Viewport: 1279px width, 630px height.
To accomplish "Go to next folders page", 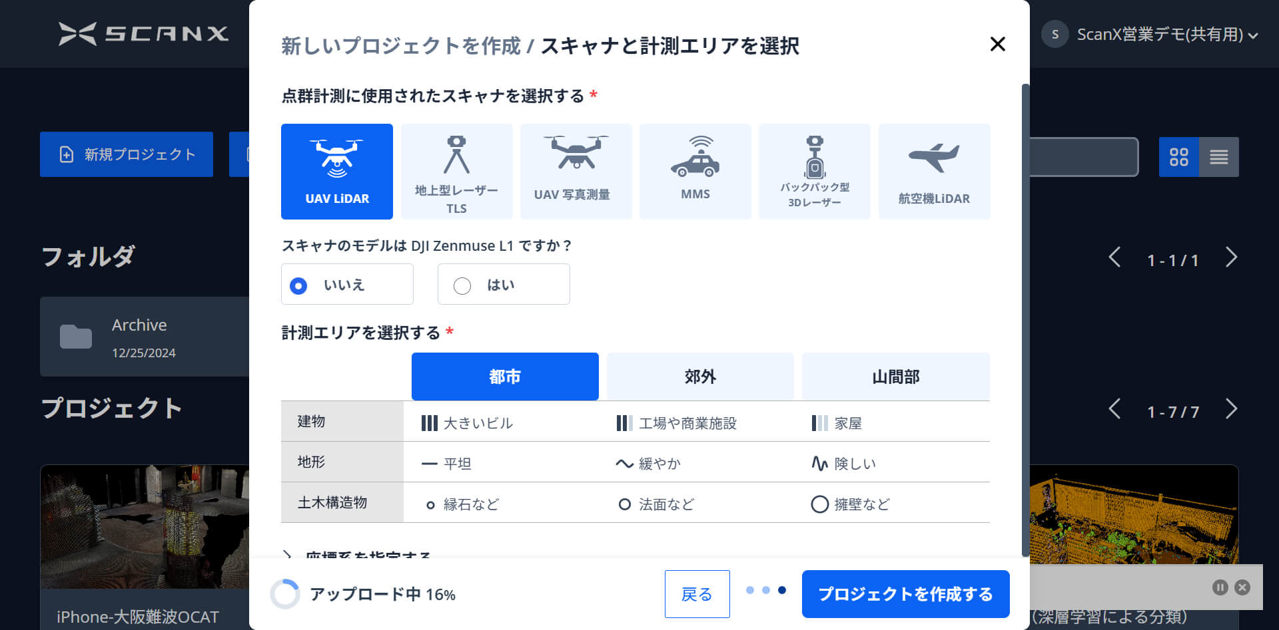I will pos(1231,258).
